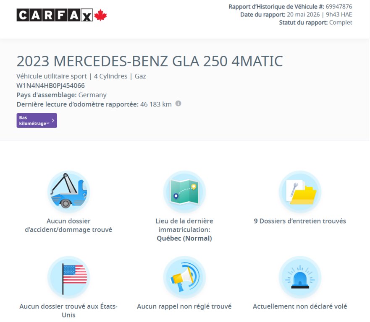Open Aucun dossier d'accident/dommage trouvé section
Viewport: 370px width, 322px height.
click(68, 225)
